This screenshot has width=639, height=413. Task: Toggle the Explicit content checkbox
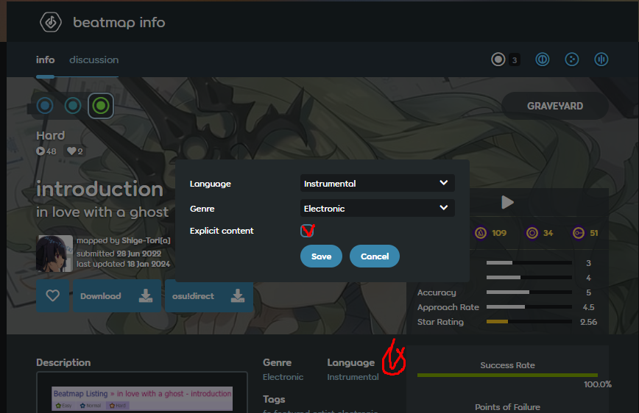pos(307,231)
